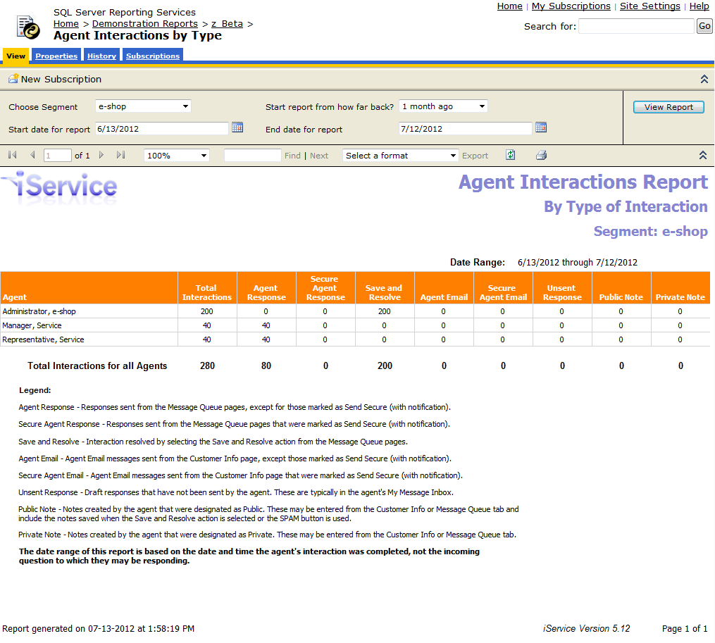Select the 'Administrator, e-shop' agent row
This screenshot has height=643, width=715.
[355, 311]
